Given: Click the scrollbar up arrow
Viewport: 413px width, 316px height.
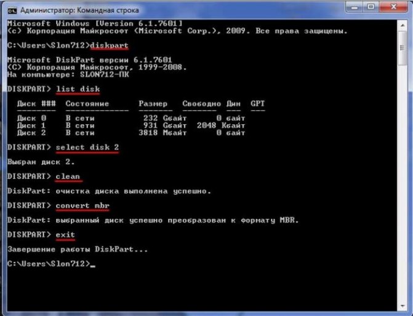Looking at the screenshot, I should (x=403, y=25).
